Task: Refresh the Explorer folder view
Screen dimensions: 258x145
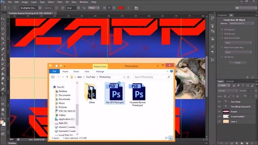Action: click(128, 77)
